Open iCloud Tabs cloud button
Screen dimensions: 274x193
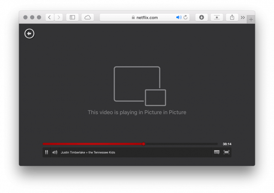tap(88, 17)
